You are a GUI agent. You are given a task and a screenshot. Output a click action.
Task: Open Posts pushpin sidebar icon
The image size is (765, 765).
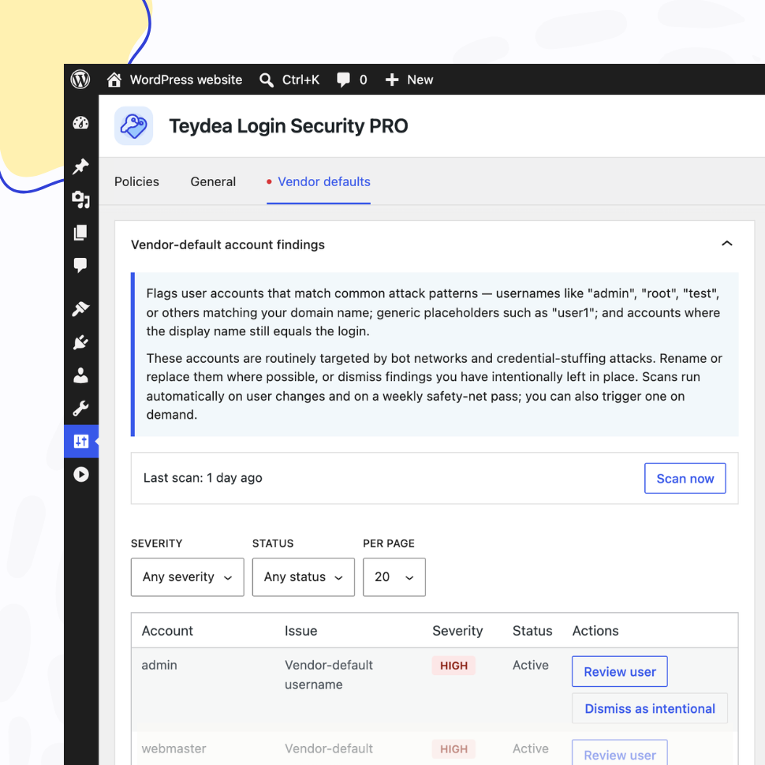[x=81, y=166]
